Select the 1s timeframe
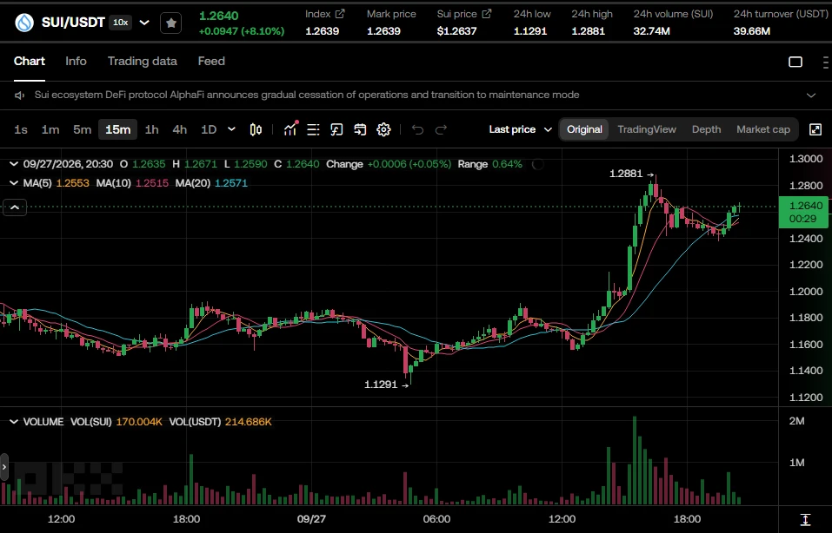Screen dimensions: 832x533 pyautogui.click(x=21, y=129)
